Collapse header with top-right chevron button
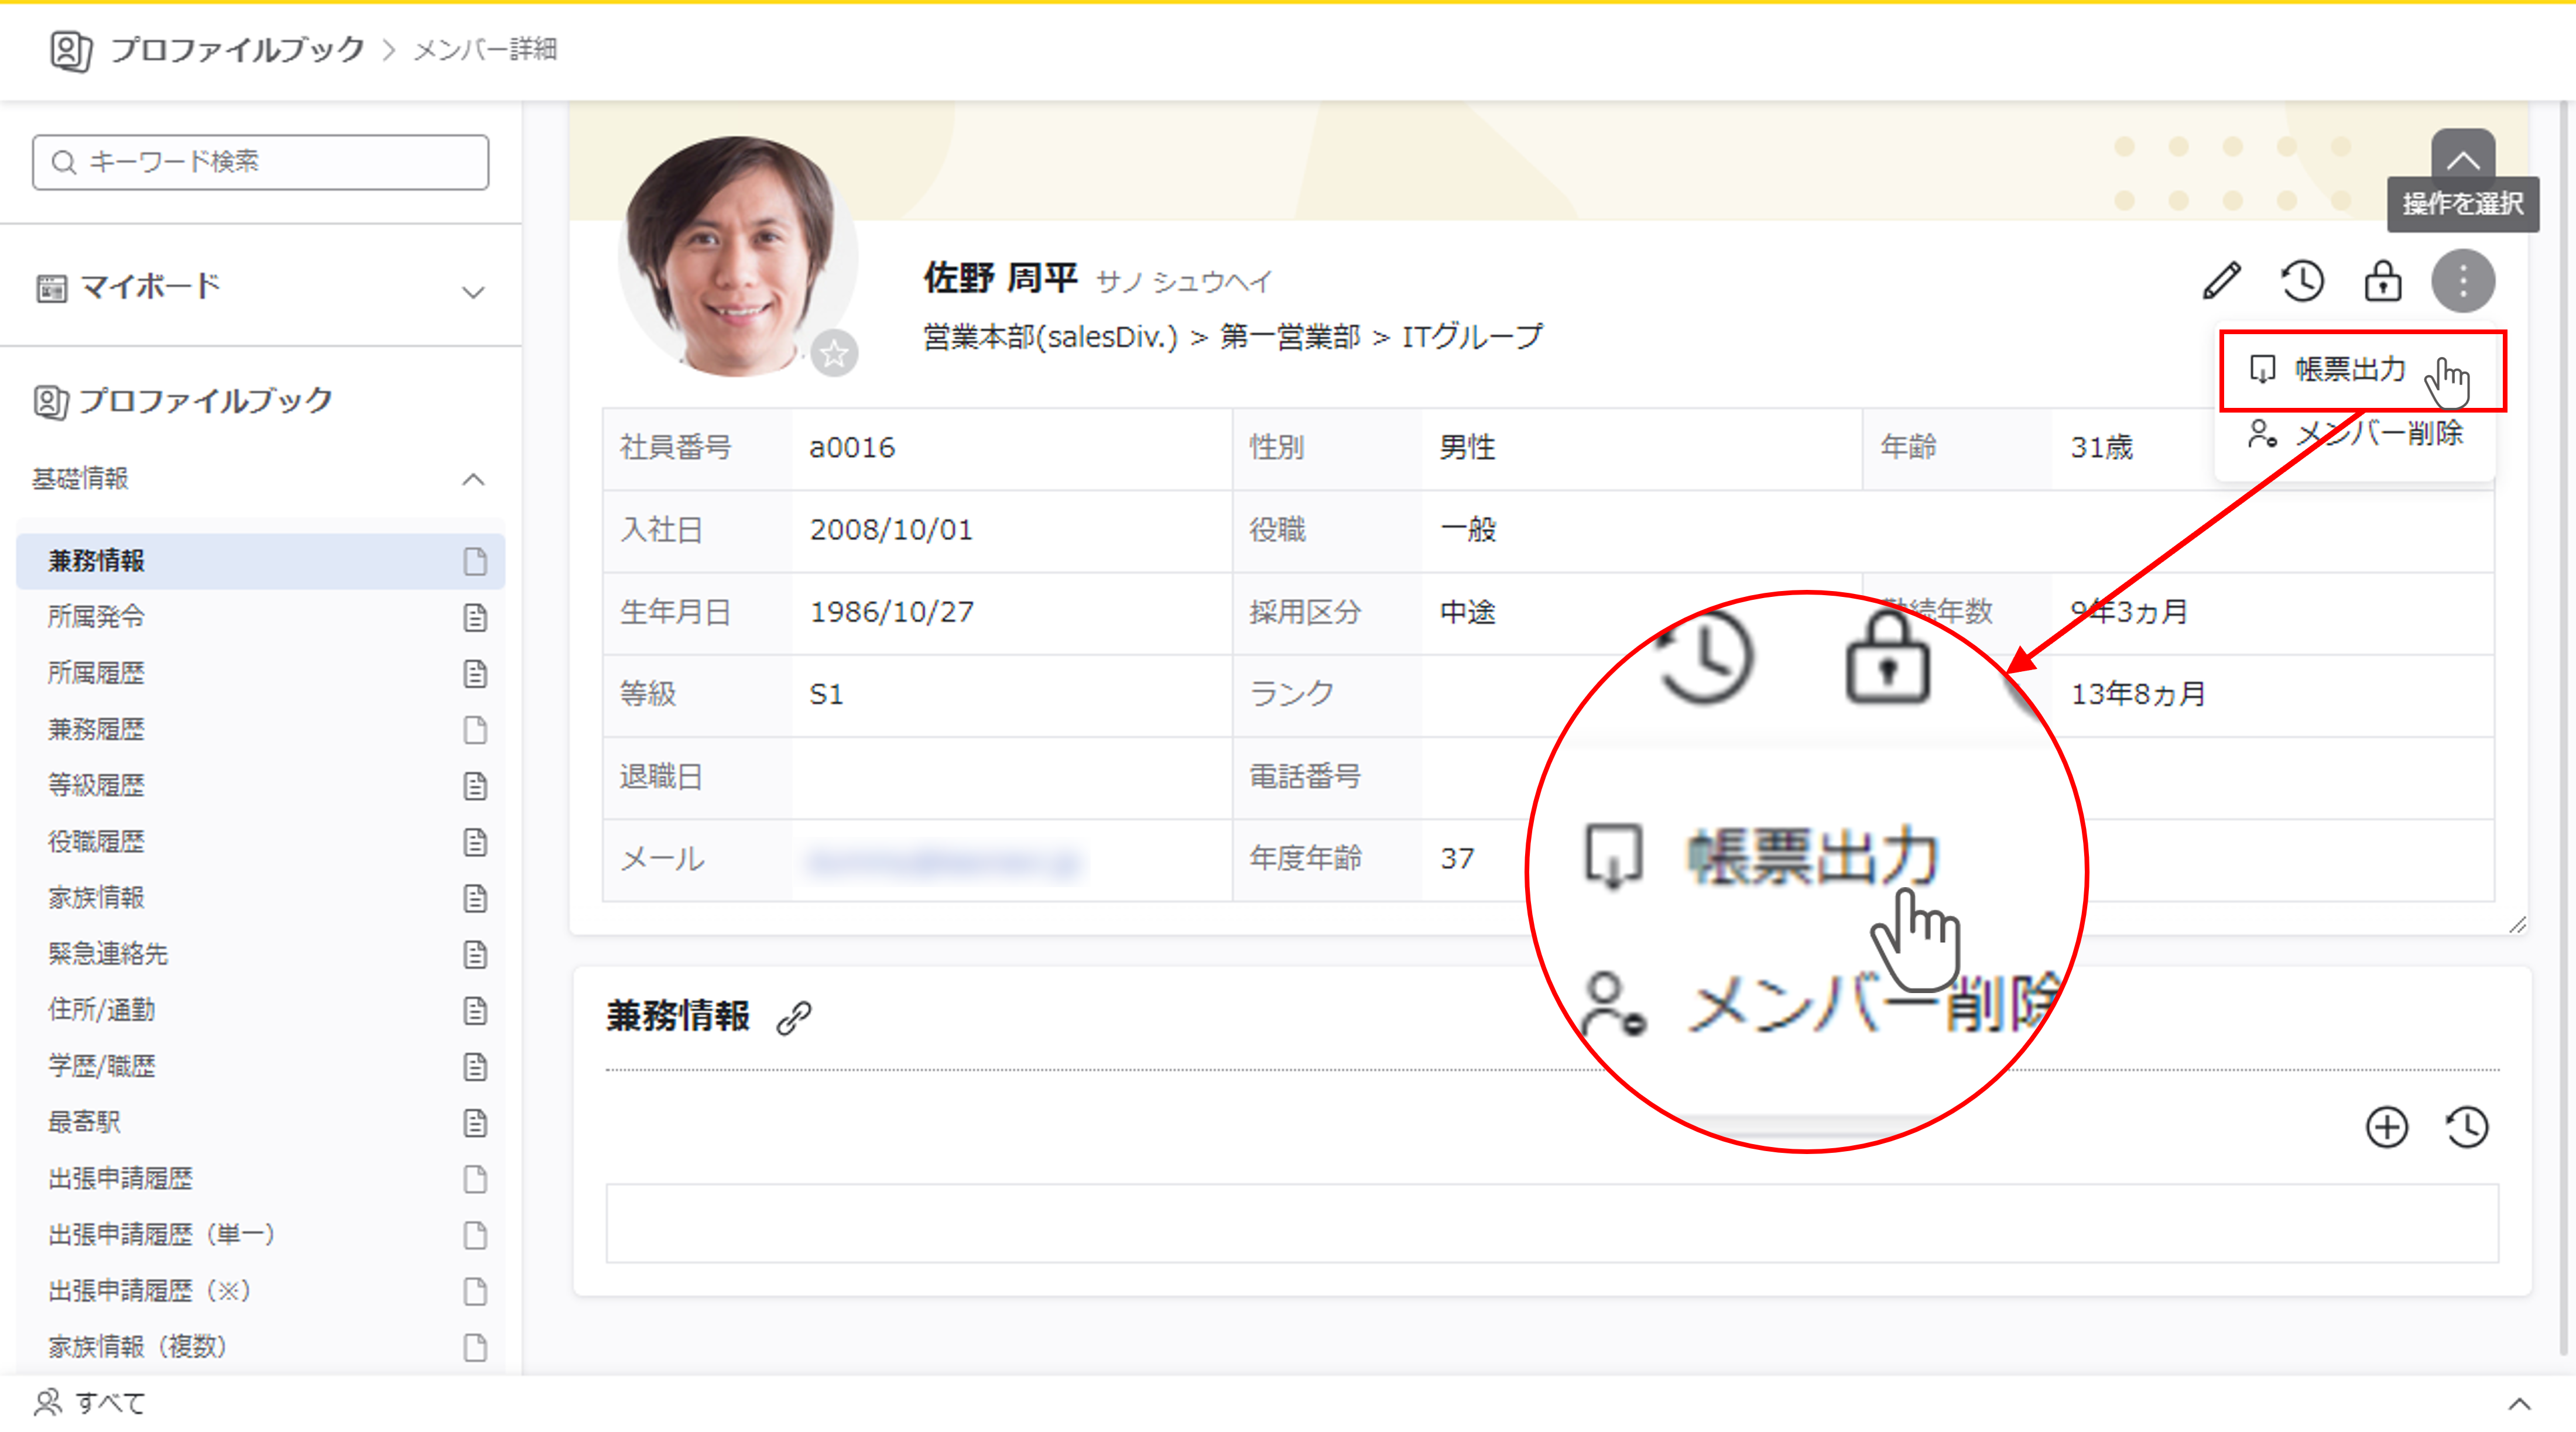Viewport: 2576px width, 1432px height. 2462,158
